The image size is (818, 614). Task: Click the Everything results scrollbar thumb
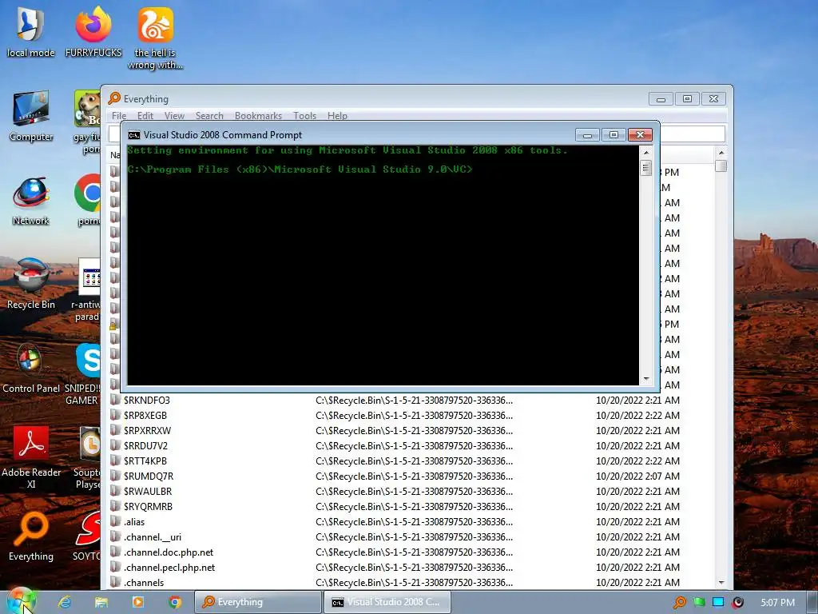721,166
